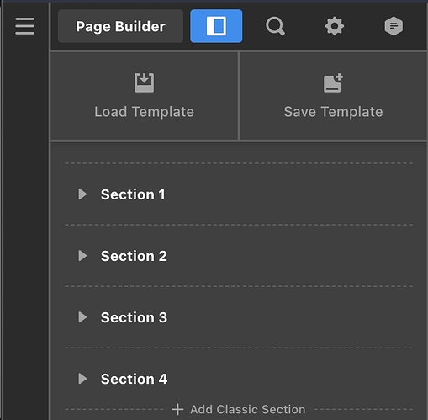Click the Save Template label
428x420 pixels.
coord(333,112)
